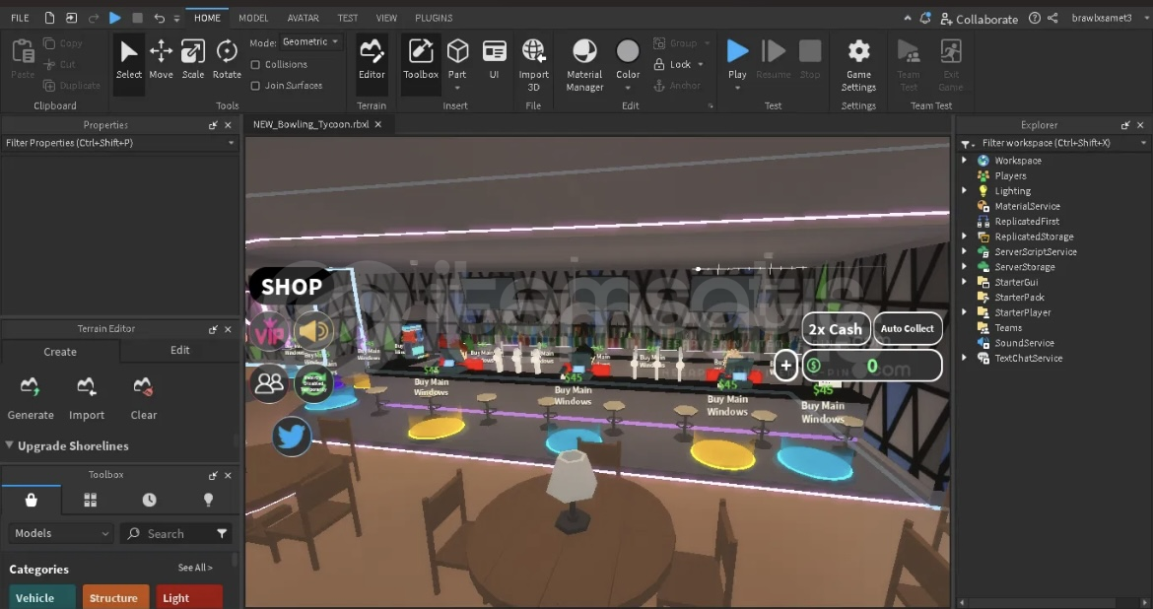Viewport: 1153px width, 609px height.
Task: Open the PLUGINS ribbon tab
Action: click(x=434, y=18)
